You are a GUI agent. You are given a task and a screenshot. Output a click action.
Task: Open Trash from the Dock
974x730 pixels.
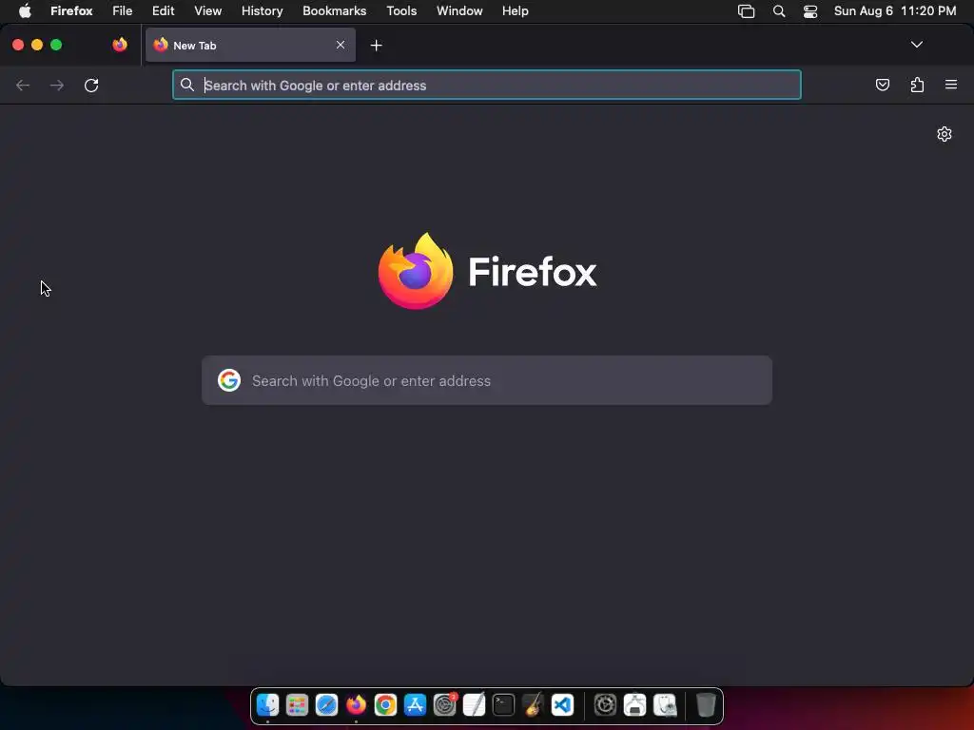706,704
